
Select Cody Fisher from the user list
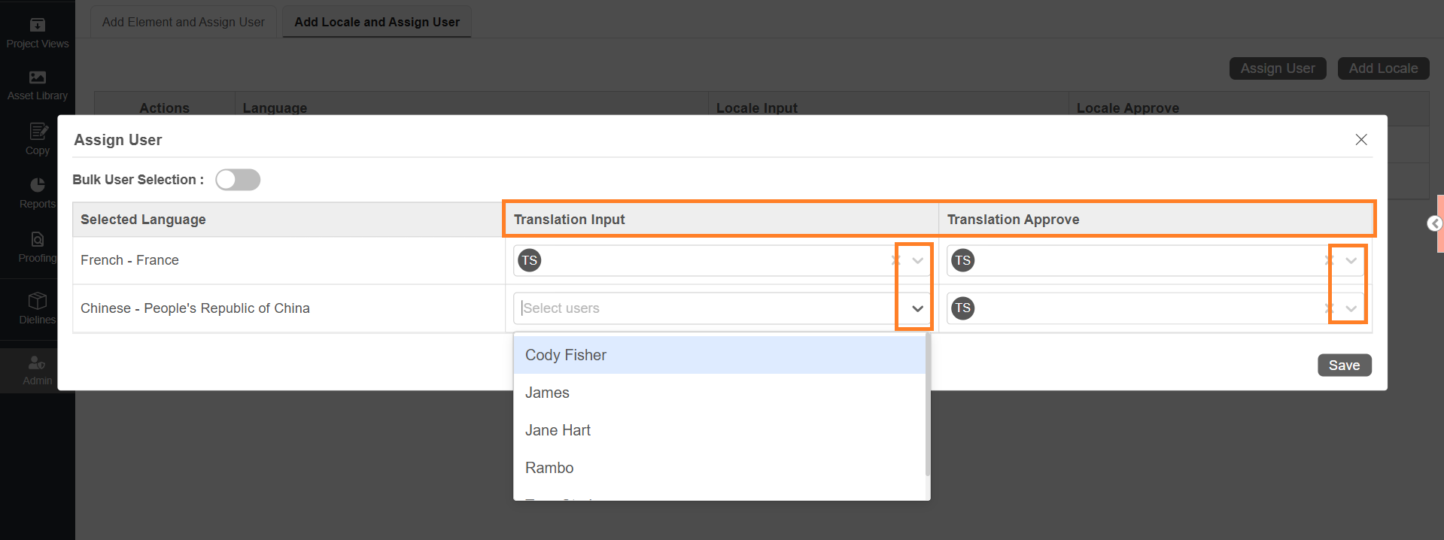pyautogui.click(x=566, y=355)
